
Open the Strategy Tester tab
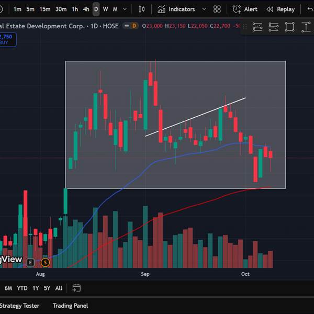tap(19, 306)
